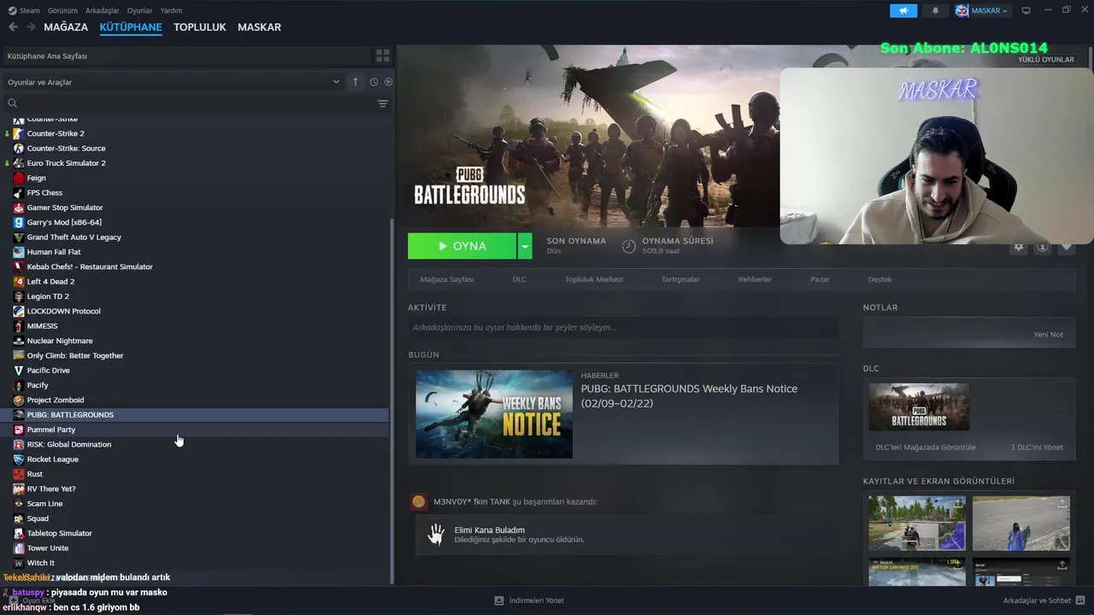Image resolution: width=1094 pixels, height=615 pixels.
Task: Click the sort ascending arrow icon
Action: coord(356,82)
